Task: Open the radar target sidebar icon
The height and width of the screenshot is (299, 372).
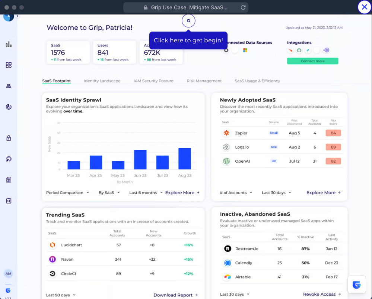Action: pos(9,107)
